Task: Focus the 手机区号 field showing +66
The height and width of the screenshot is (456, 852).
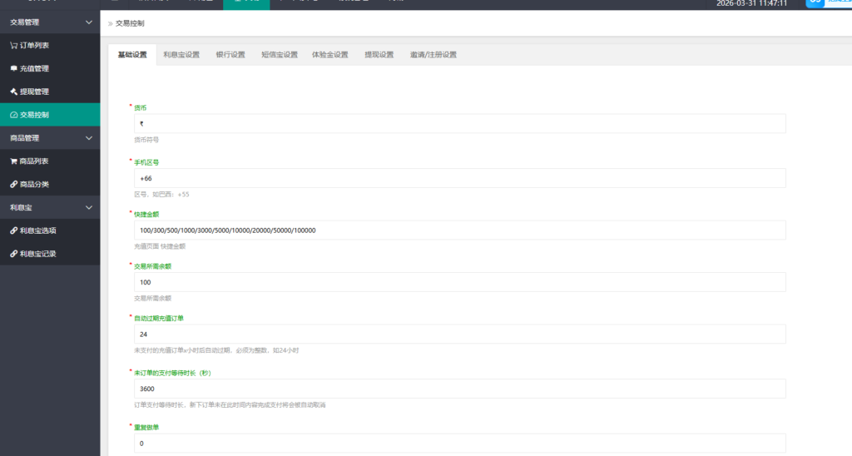Action: 459,178
